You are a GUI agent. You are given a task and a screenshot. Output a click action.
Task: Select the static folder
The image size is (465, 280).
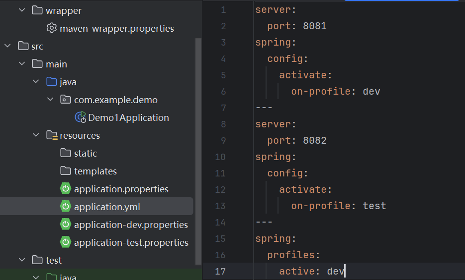[x=85, y=153]
